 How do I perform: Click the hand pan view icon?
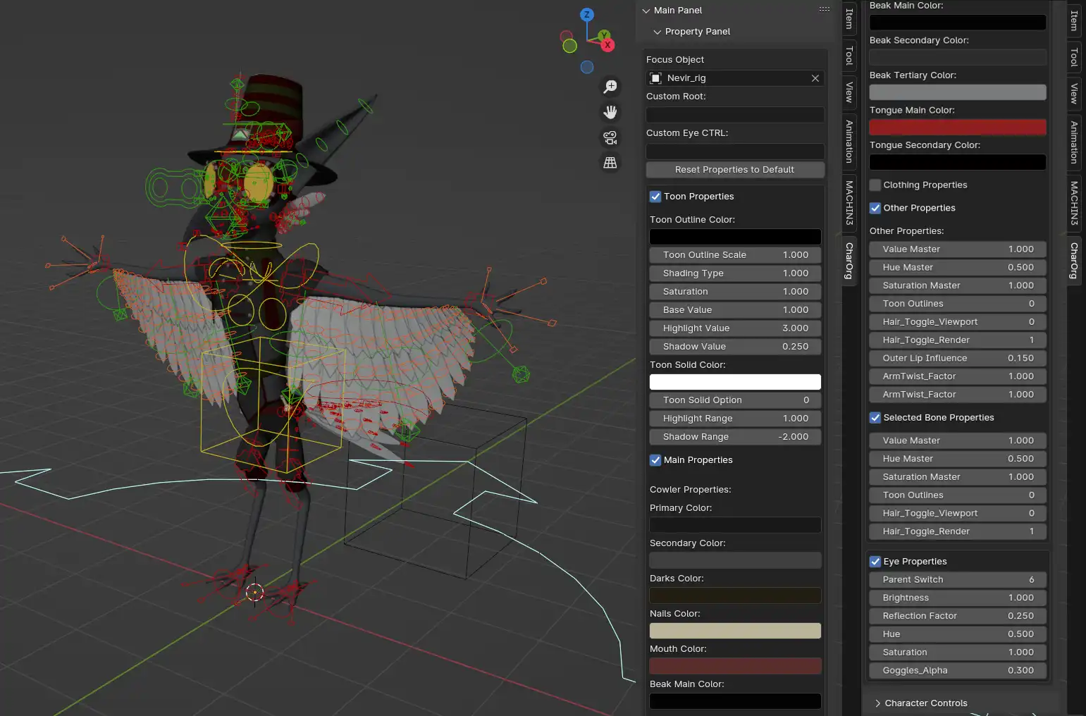coord(610,112)
